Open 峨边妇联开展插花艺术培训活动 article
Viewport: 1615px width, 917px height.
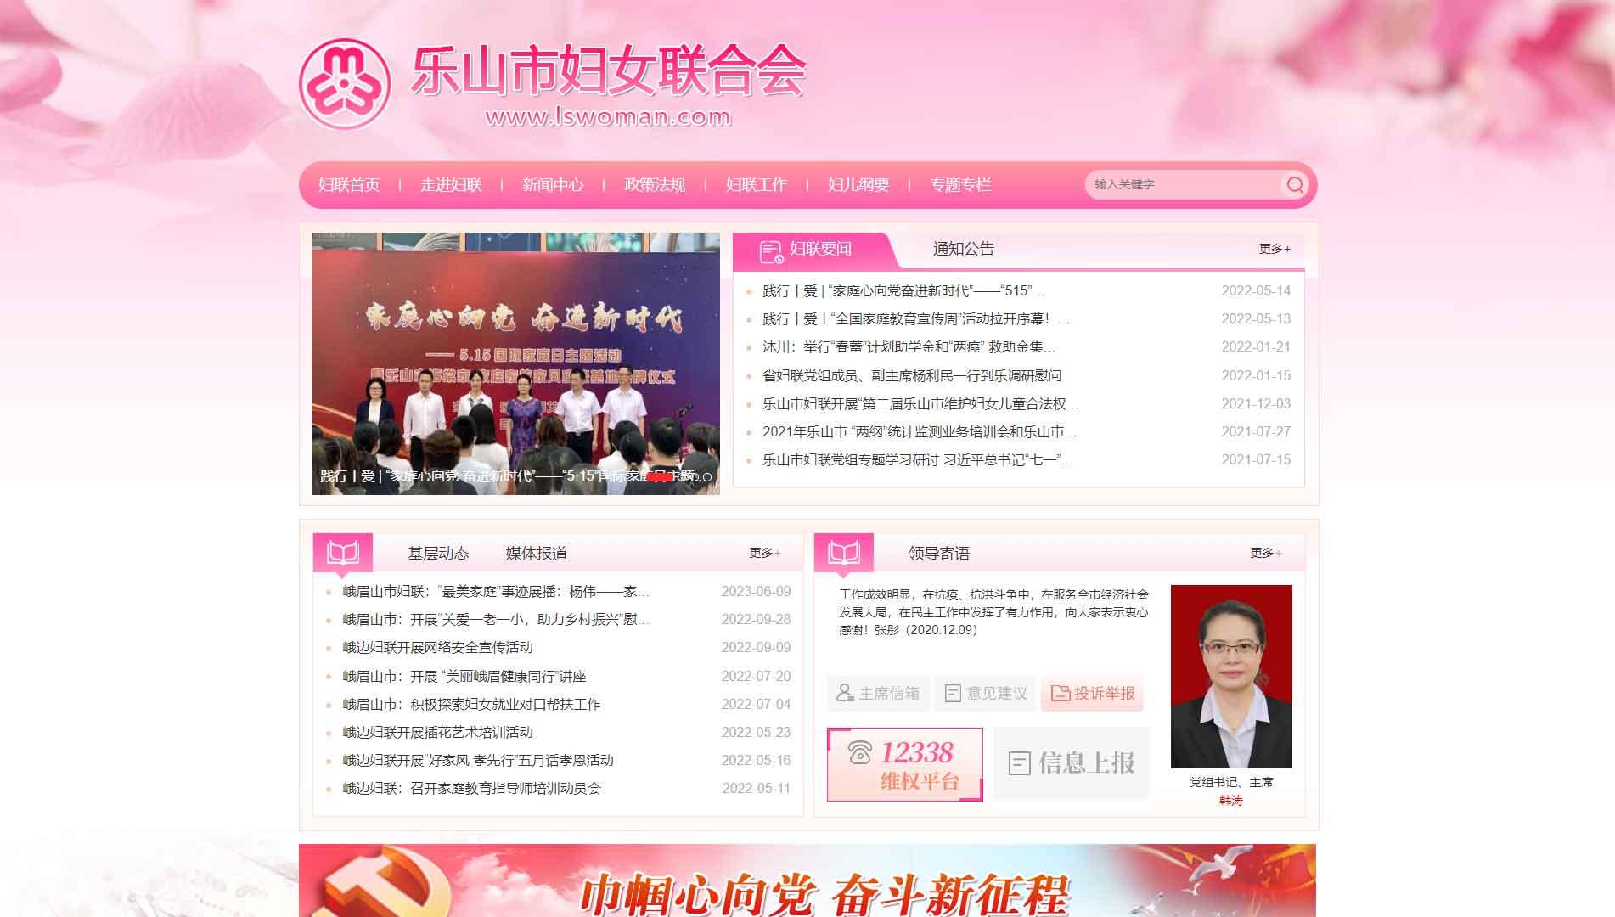(438, 733)
